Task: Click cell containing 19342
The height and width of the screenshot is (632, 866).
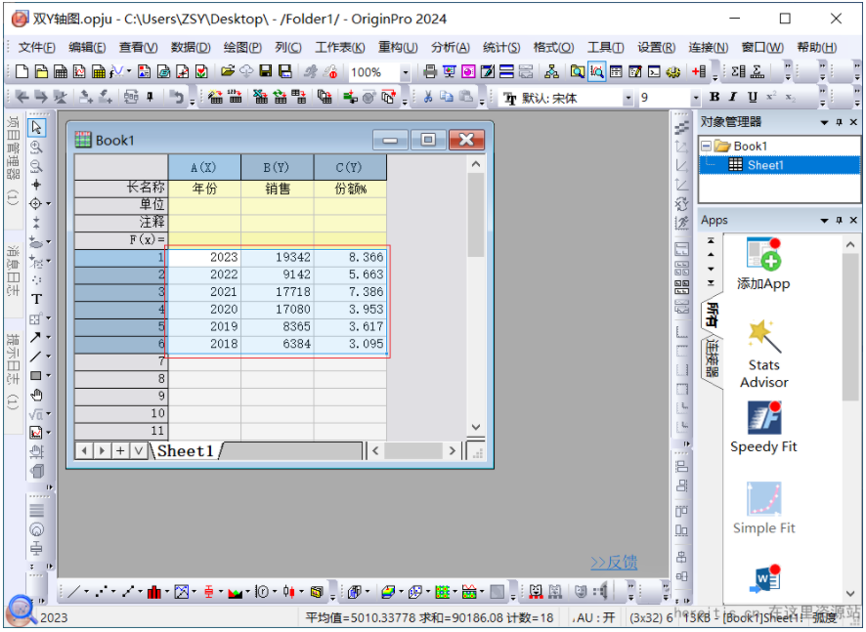Action: coord(278,257)
